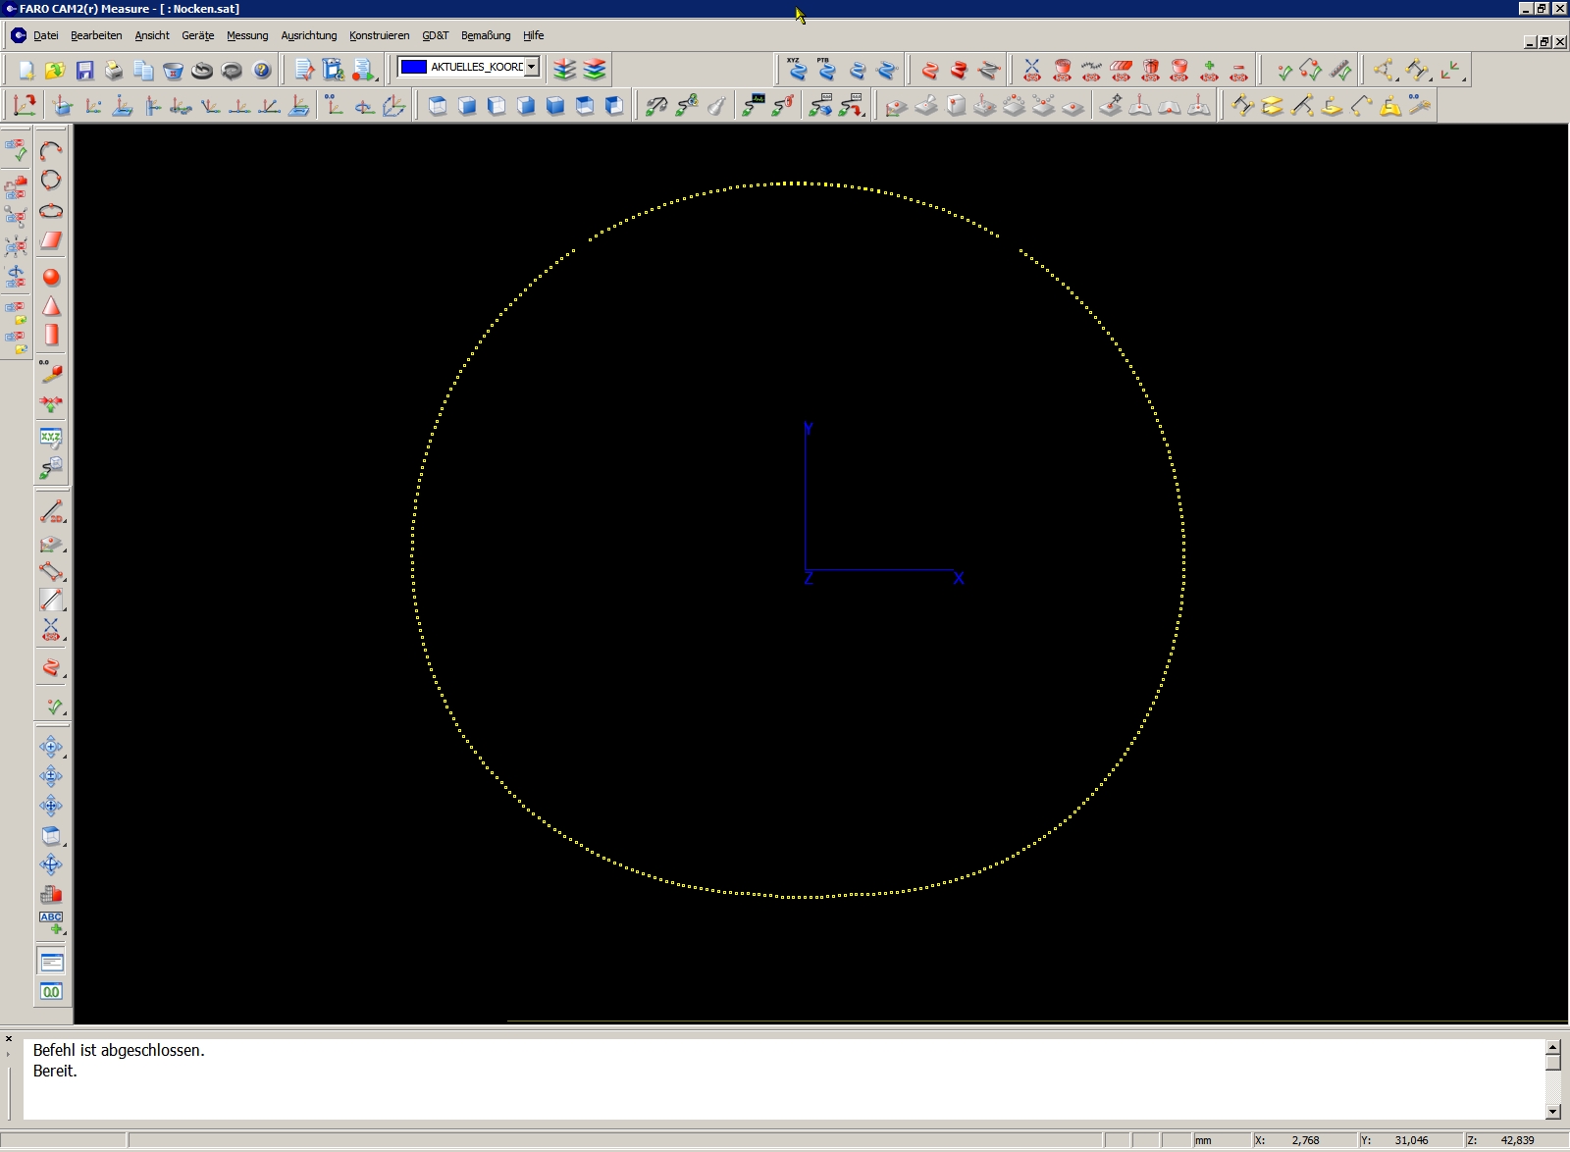Click the Save floppy disk icon

pyautogui.click(x=84, y=70)
